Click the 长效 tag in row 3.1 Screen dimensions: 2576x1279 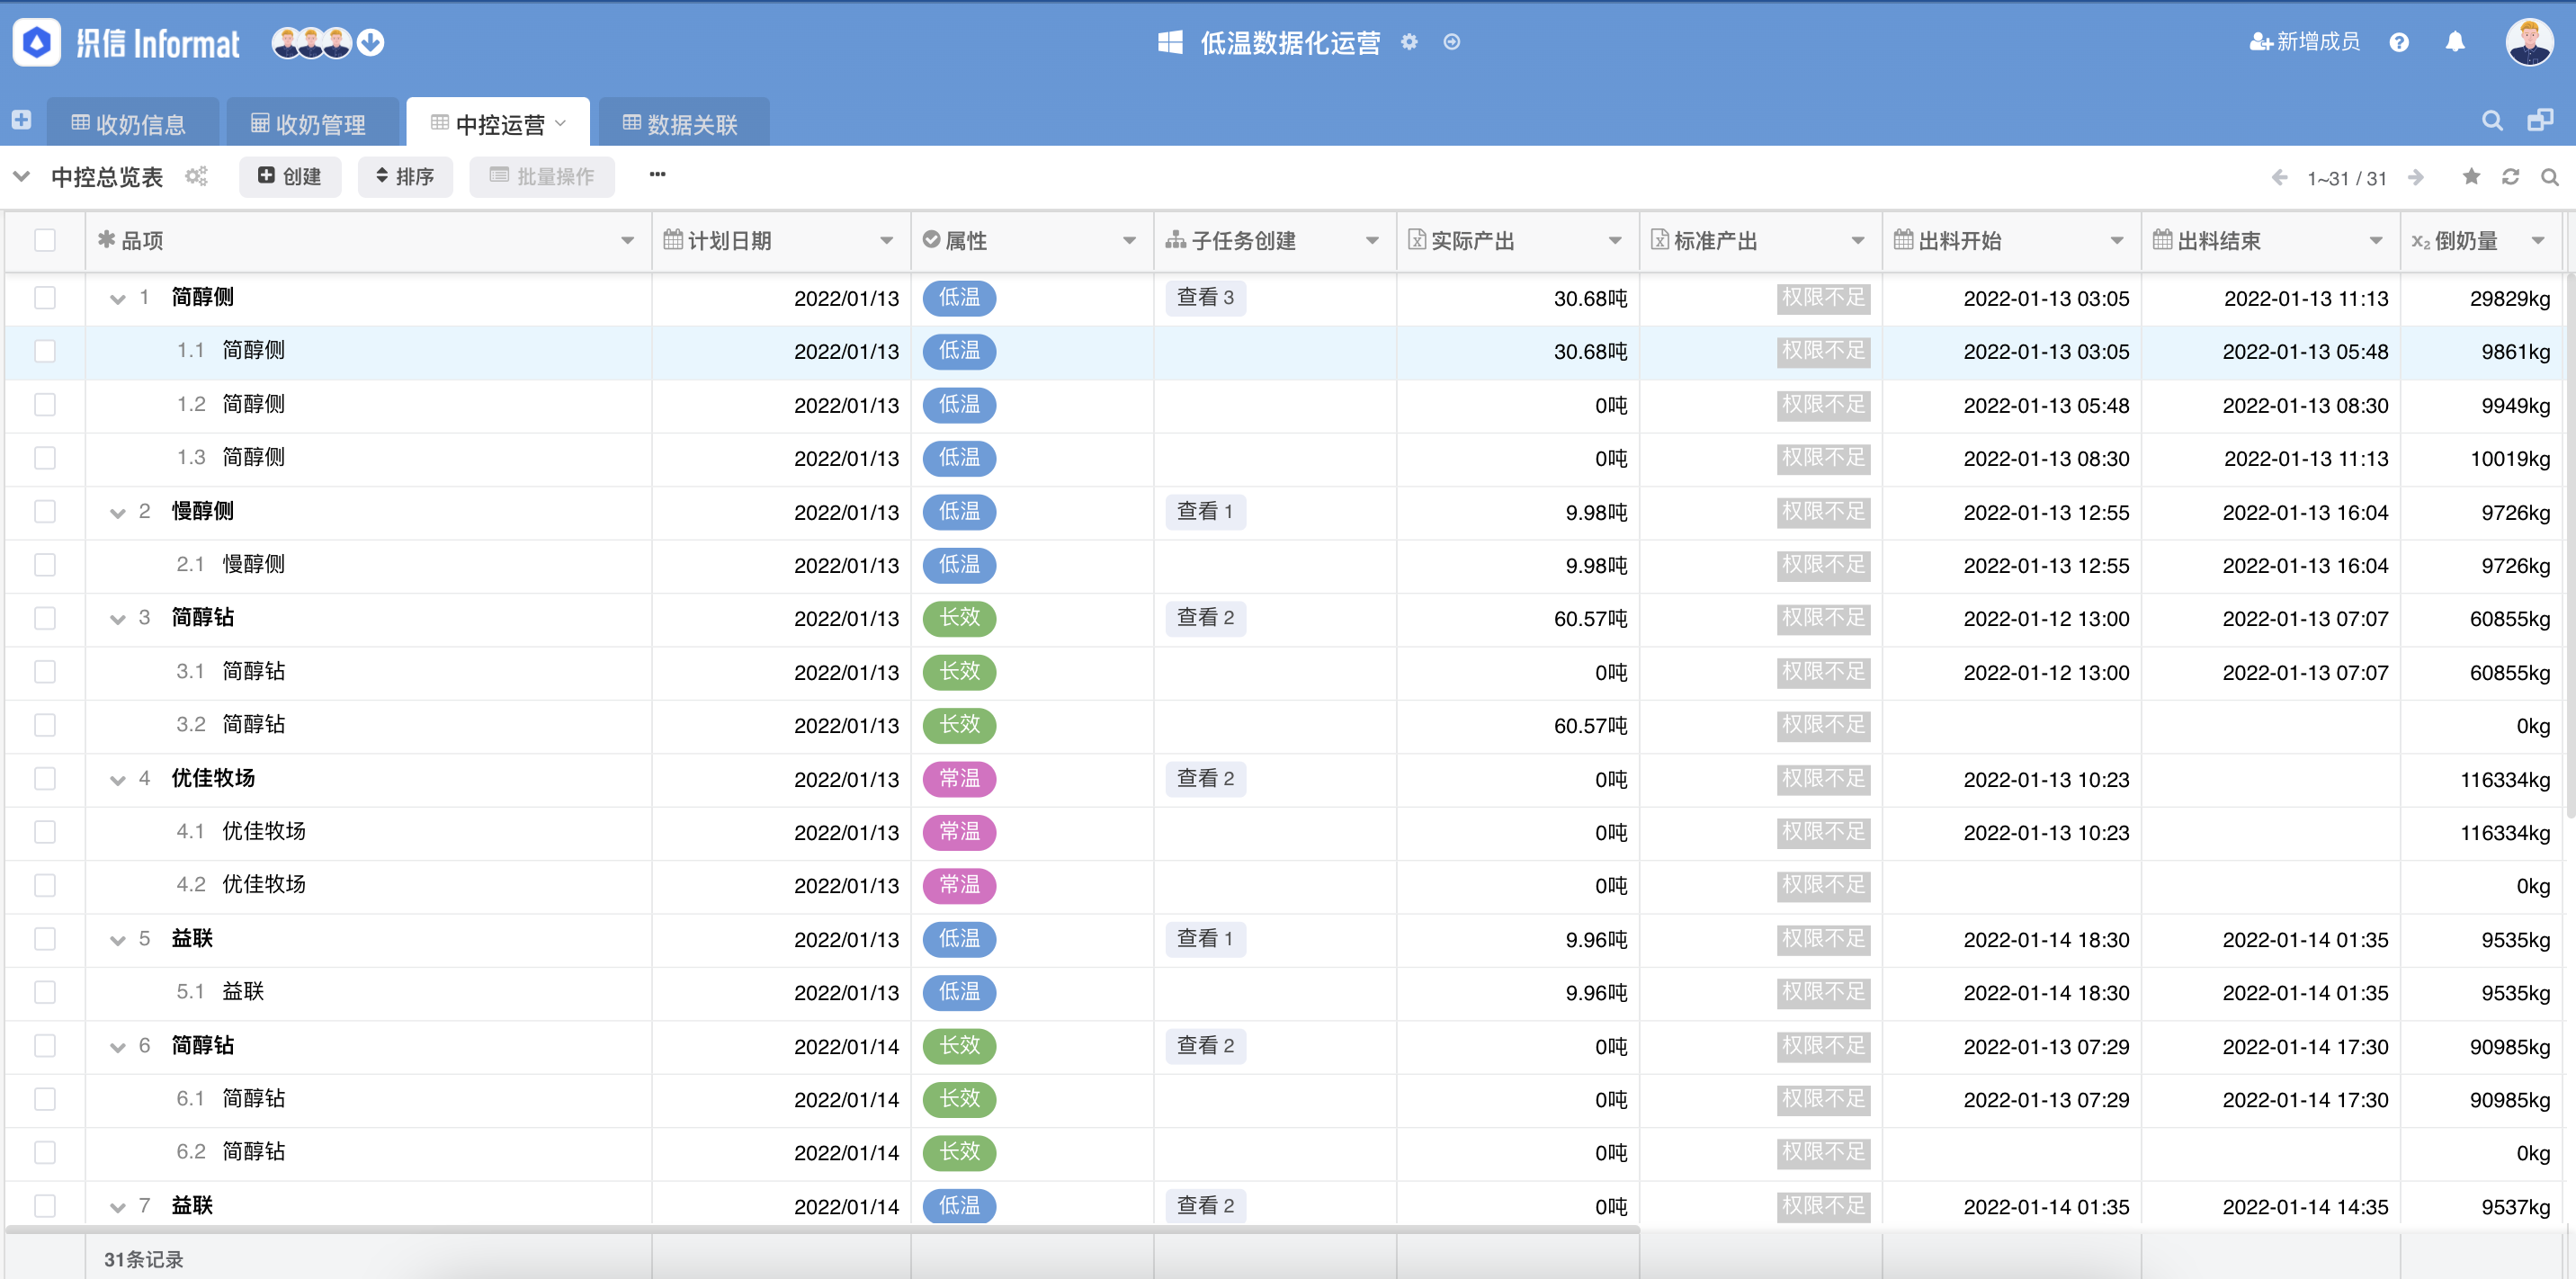[959, 672]
